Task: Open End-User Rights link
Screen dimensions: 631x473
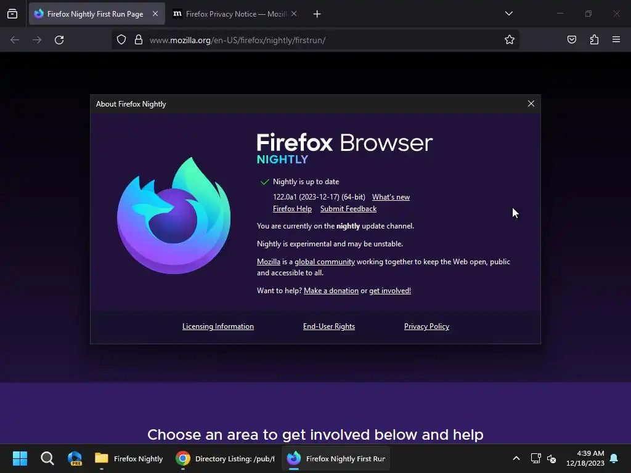Action: click(329, 326)
